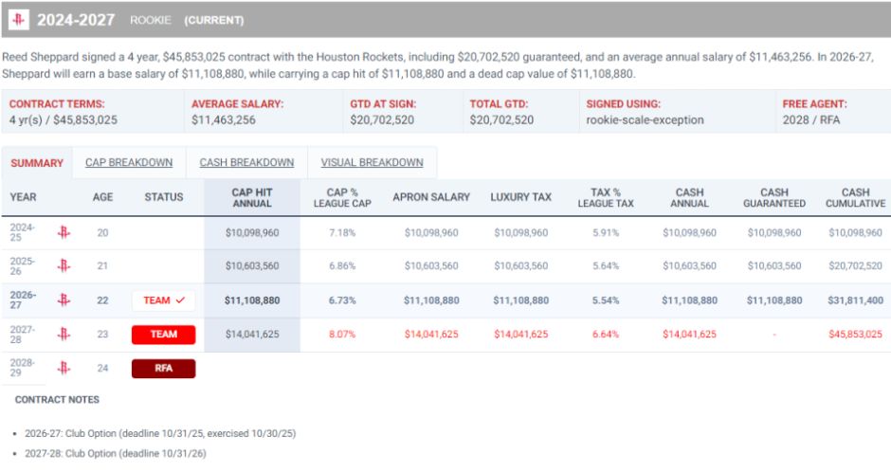Open the Cap Breakdown tab

[x=129, y=163]
